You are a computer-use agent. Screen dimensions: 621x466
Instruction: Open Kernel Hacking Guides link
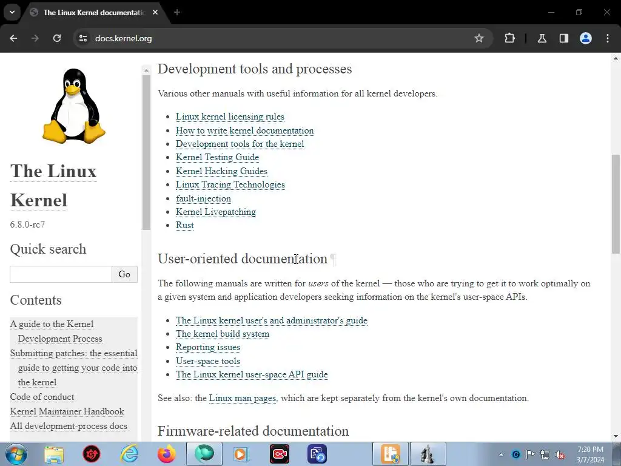coord(221,171)
